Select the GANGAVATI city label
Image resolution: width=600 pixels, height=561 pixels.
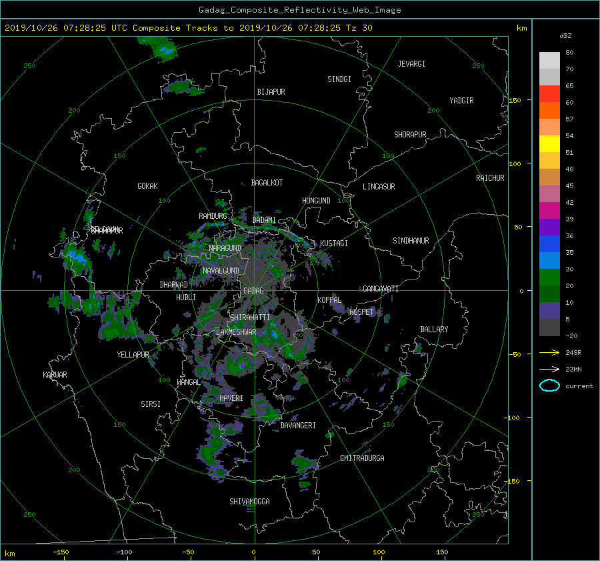[x=381, y=289]
